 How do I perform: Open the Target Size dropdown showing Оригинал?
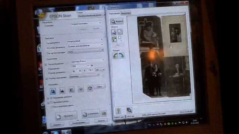(x=84, y=76)
